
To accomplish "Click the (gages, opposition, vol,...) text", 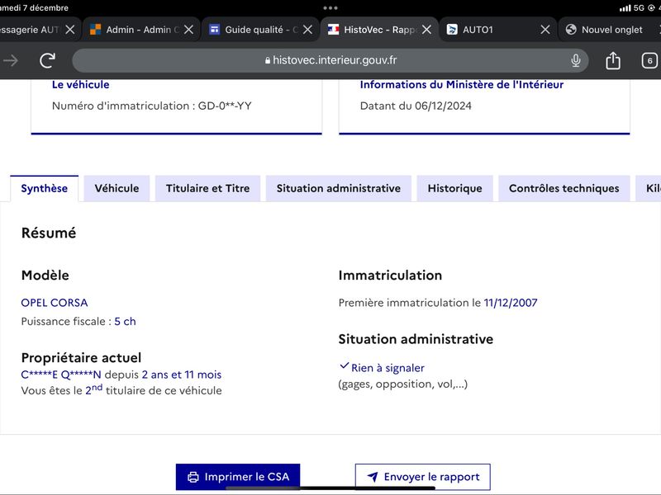I will click(x=403, y=384).
